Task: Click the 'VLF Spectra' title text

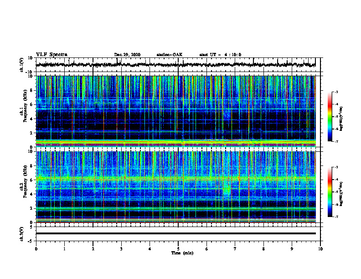Action: [x=52, y=55]
